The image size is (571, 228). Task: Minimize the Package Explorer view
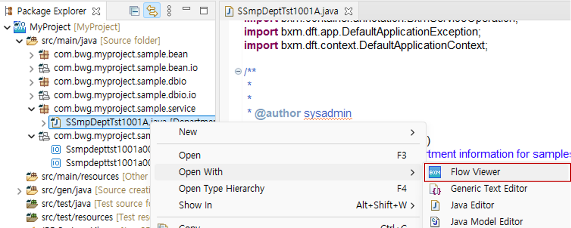click(186, 9)
